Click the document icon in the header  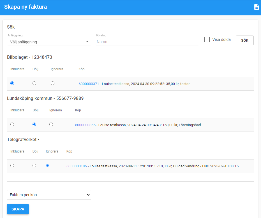coord(256,7)
